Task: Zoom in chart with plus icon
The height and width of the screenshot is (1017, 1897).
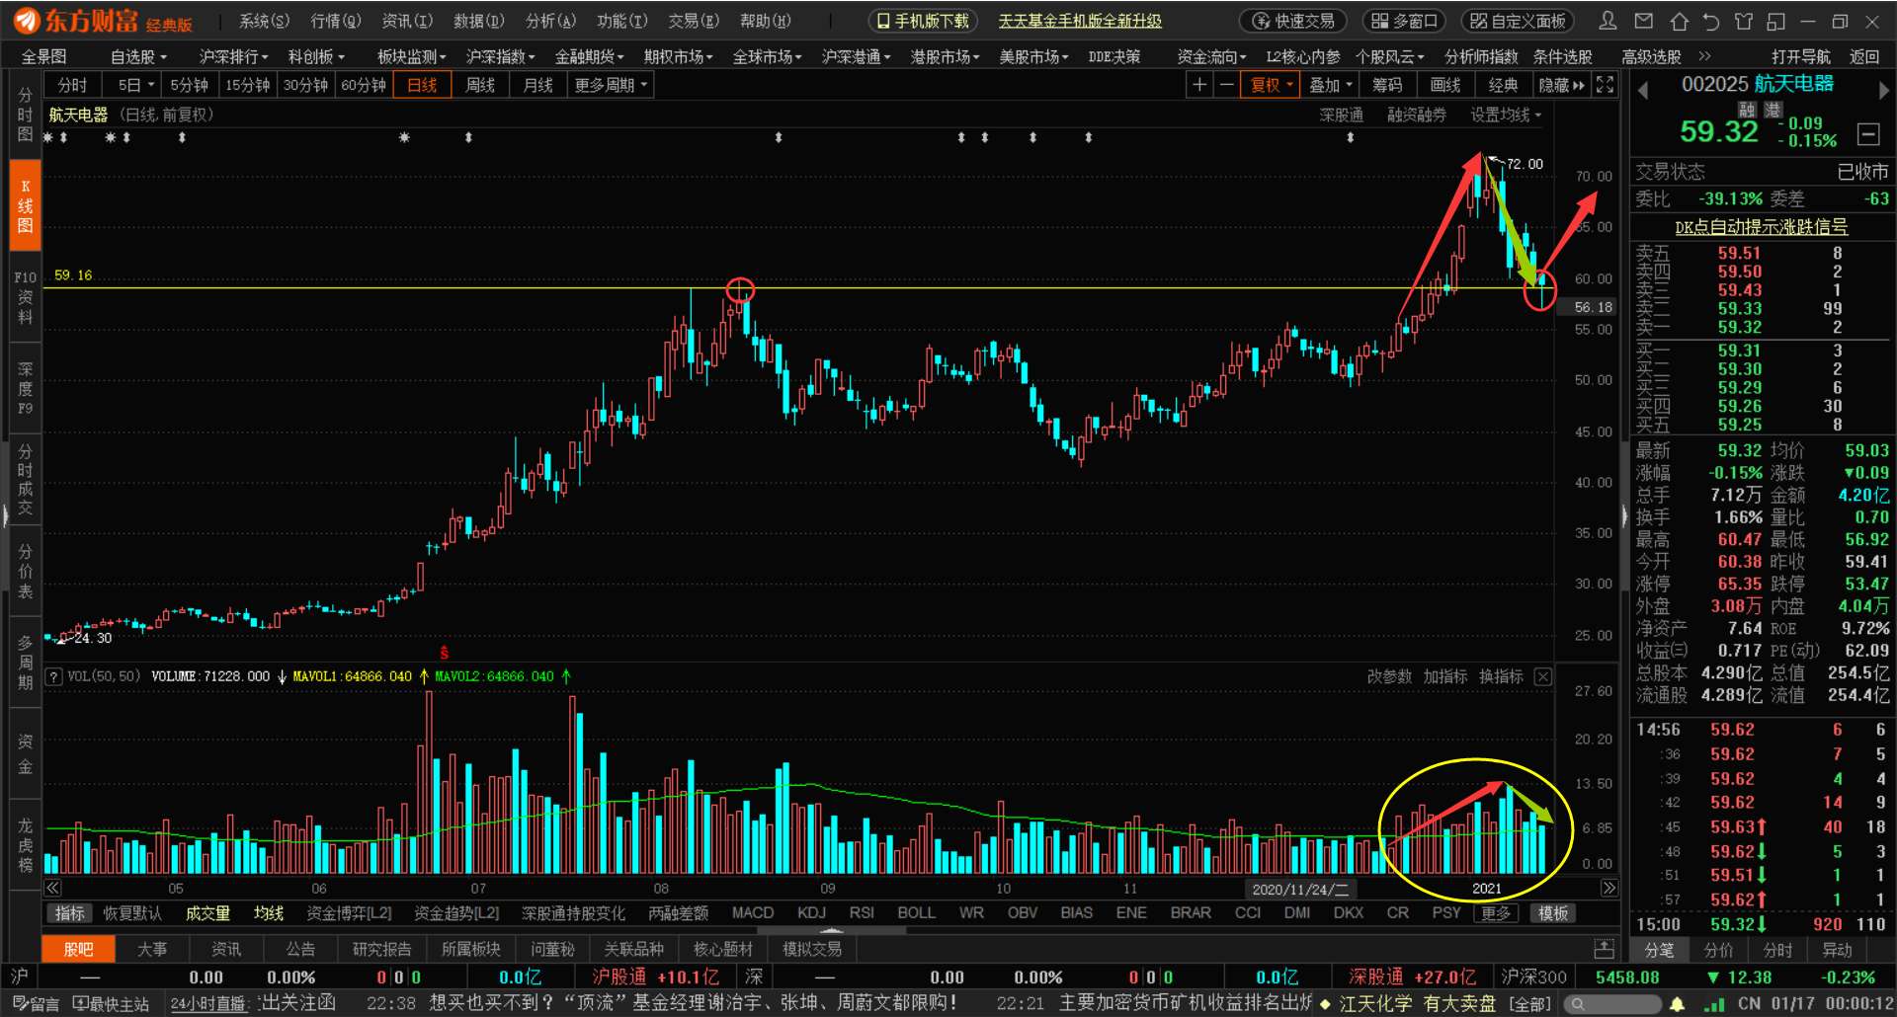Action: point(1199,85)
